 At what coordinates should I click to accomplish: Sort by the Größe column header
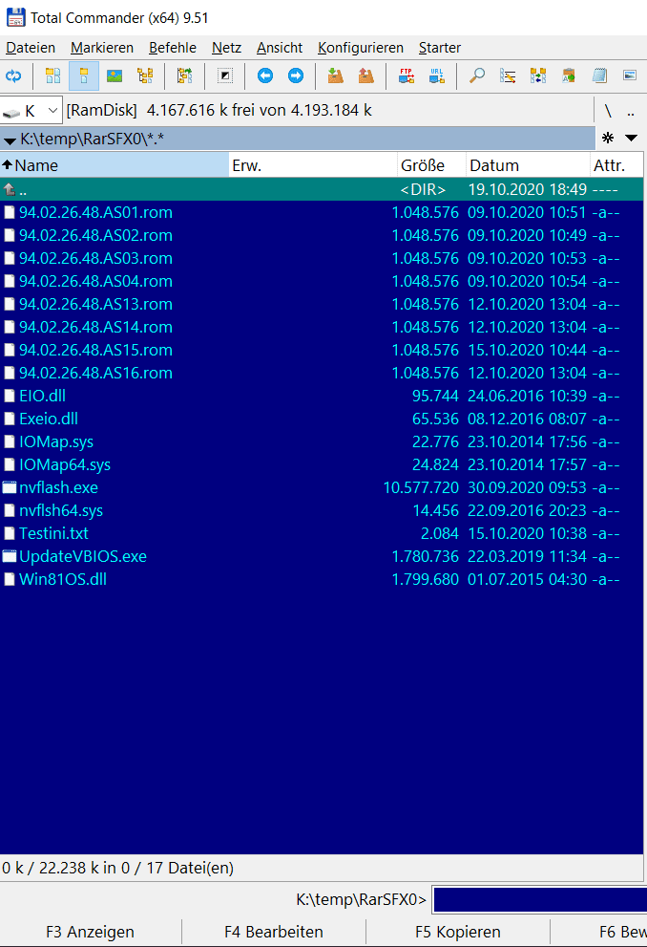[431, 165]
